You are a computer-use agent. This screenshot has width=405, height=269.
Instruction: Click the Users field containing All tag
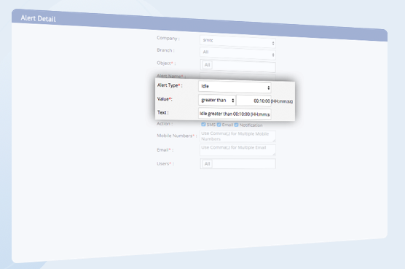(237, 164)
